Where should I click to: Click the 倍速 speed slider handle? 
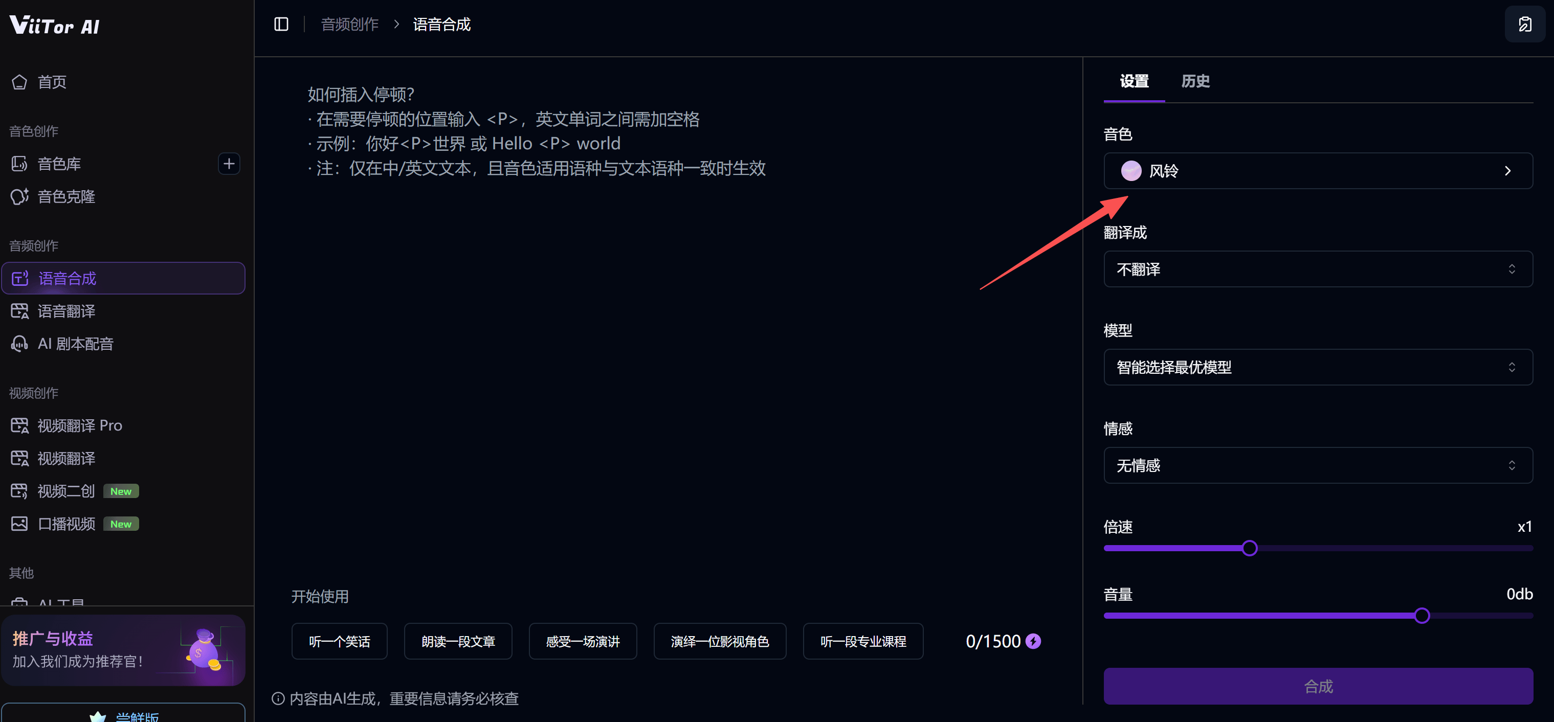point(1249,548)
